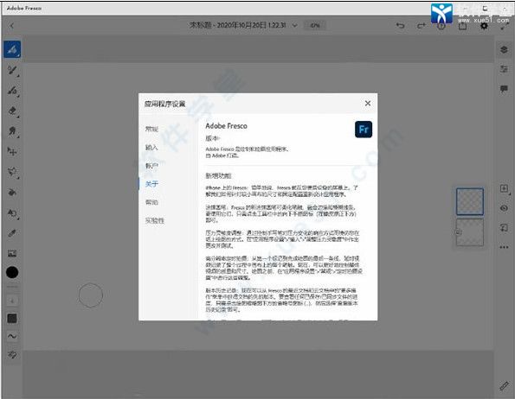This screenshot has width=515, height=399.
Task: Open the layer more options dots
Action: pyautogui.click(x=504, y=247)
